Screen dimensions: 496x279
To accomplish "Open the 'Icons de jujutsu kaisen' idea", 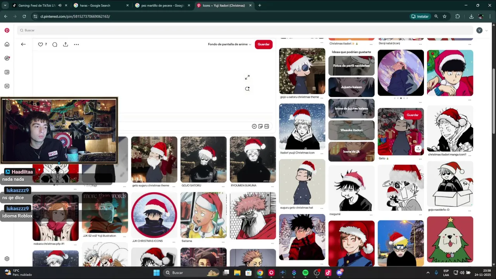I will pos(351,108).
